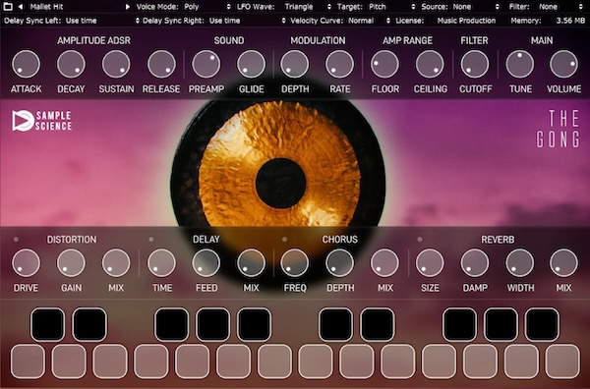Click the Delay Time knob

[161, 263]
